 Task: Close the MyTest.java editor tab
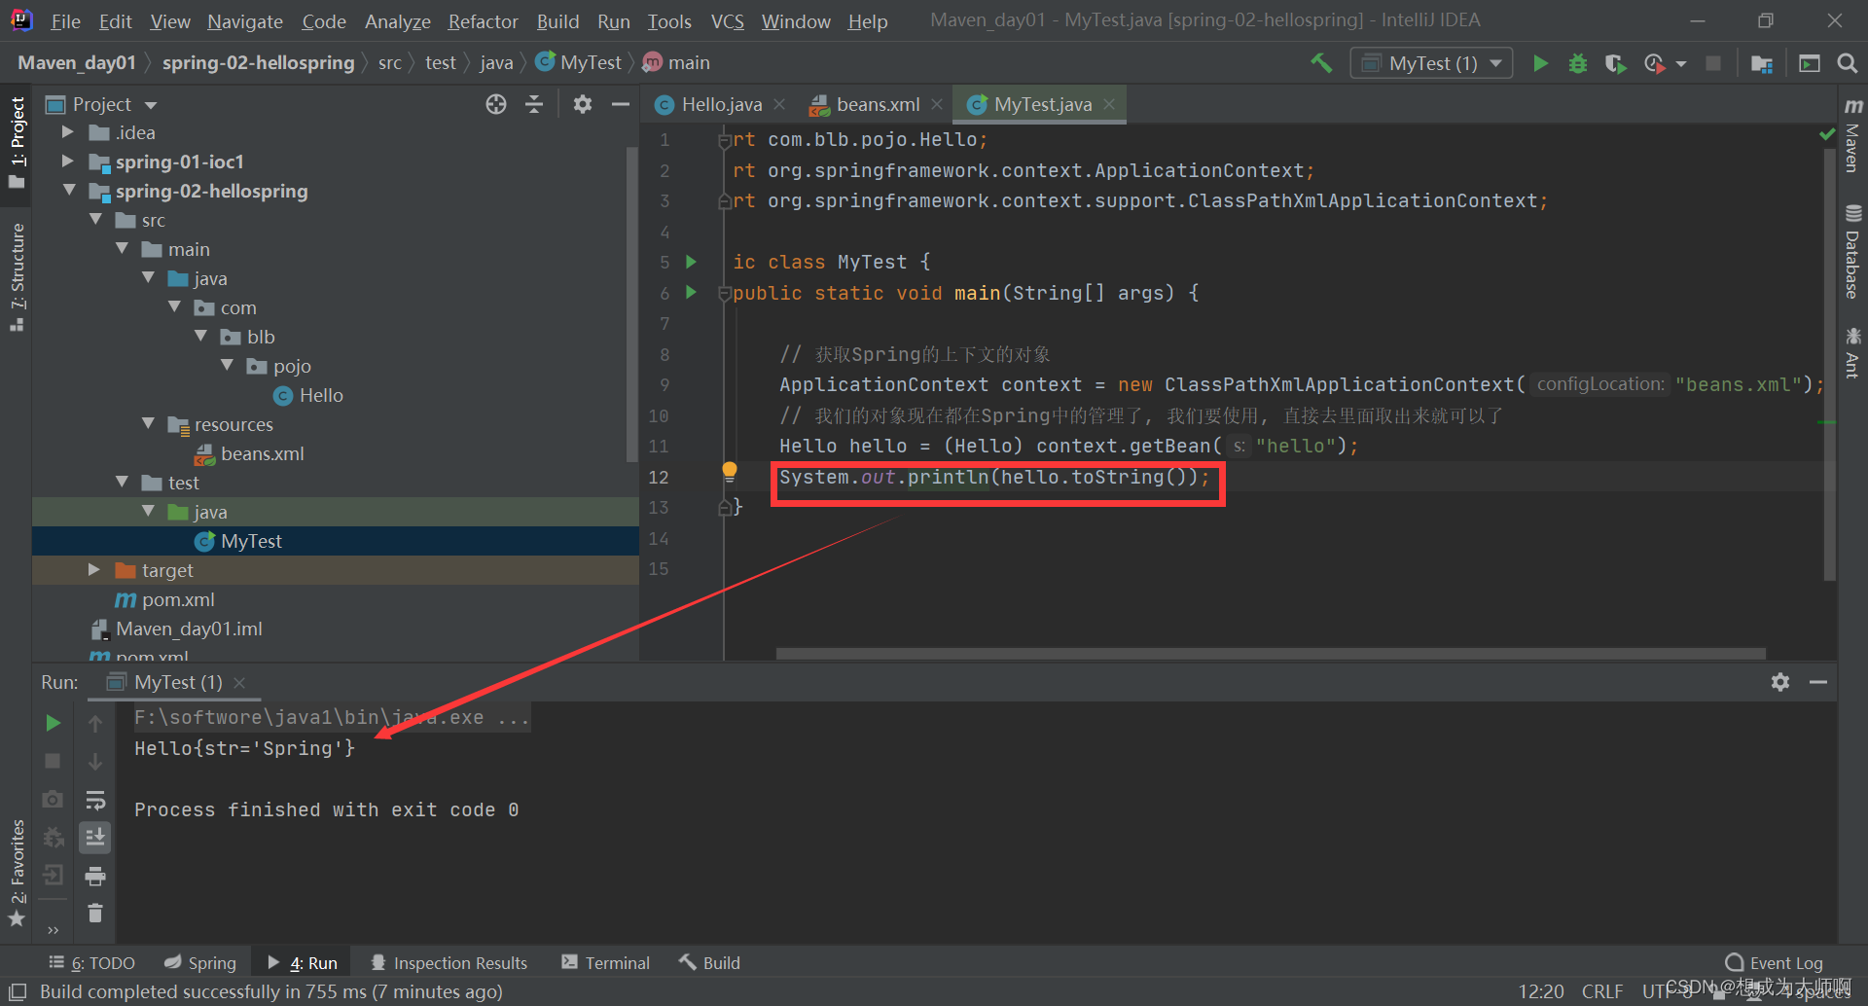pos(1109,104)
